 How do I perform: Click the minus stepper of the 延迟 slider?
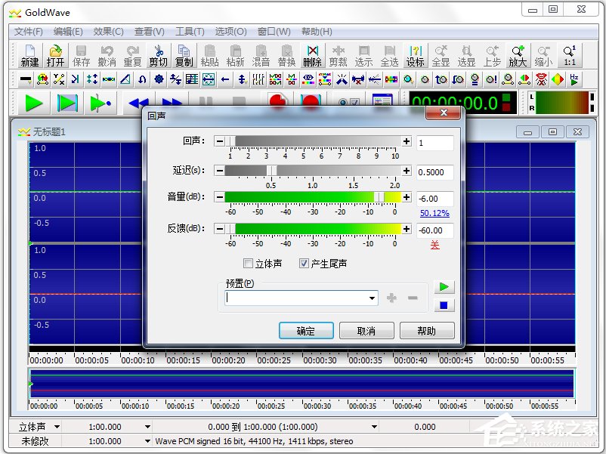coord(220,171)
